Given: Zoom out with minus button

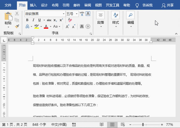Looking at the screenshot, I should pos(130,125).
